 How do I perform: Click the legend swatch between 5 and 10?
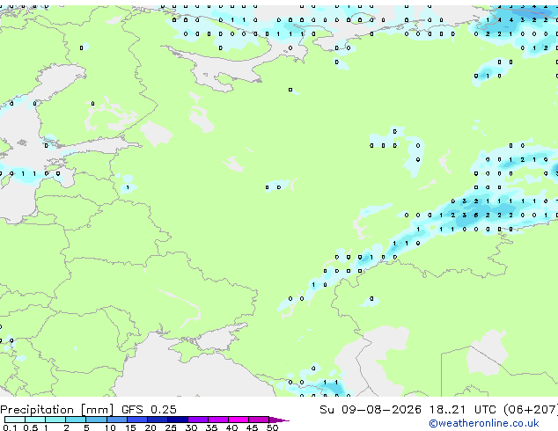[97, 420]
